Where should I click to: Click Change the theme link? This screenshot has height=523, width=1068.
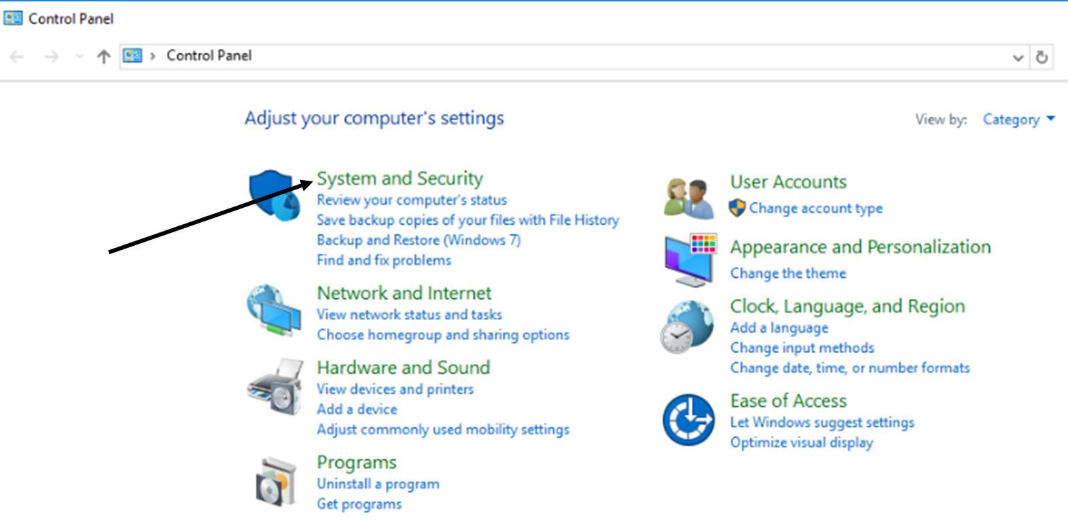coord(788,273)
